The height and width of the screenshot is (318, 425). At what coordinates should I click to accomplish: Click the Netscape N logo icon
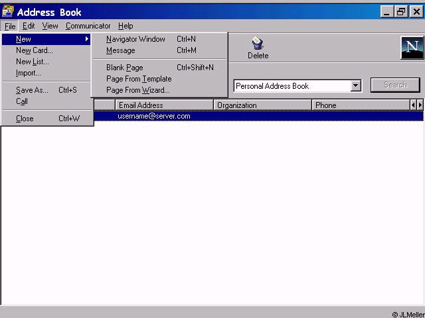coord(412,48)
